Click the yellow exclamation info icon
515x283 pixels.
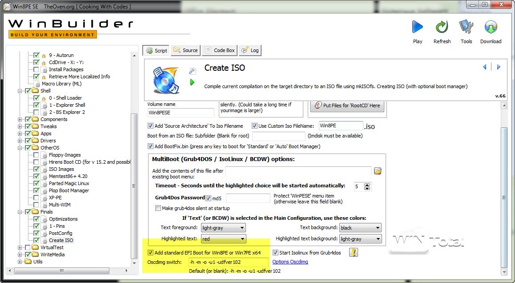tap(354, 252)
